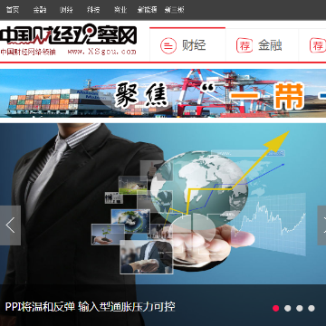Image resolution: width=326 pixels, height=326 pixels.
Task: Select the third carousel indicator dot
Action: pyautogui.click(x=300, y=308)
